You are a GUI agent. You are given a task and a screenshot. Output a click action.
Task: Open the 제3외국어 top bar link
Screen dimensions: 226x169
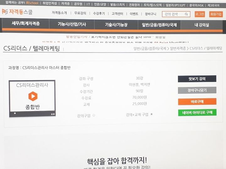[213, 5]
